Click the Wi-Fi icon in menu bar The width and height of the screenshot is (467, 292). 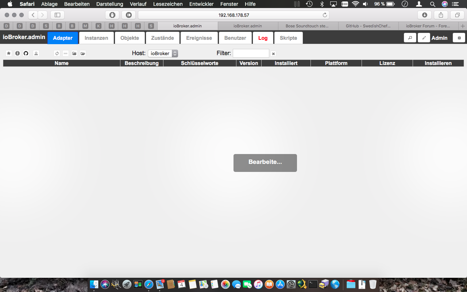point(355,4)
